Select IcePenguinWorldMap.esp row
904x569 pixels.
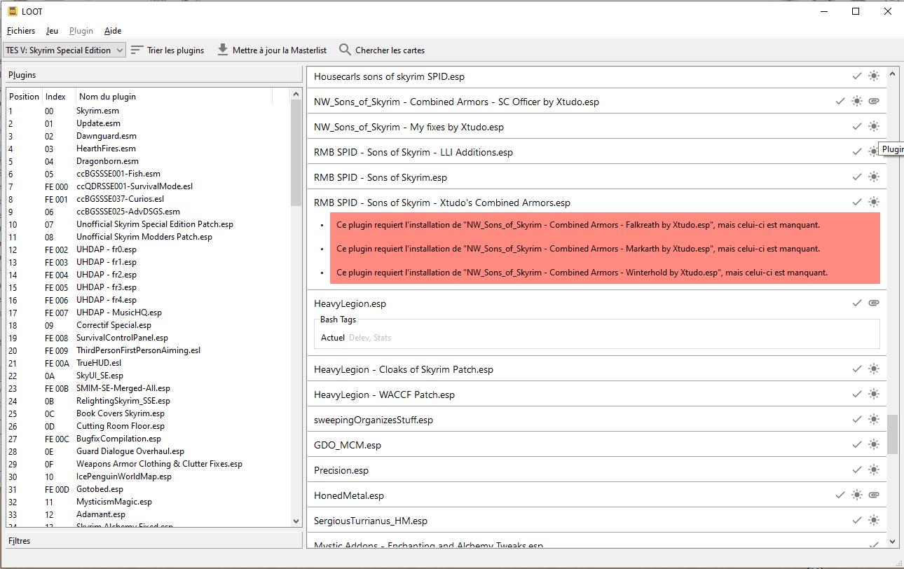click(x=149, y=477)
